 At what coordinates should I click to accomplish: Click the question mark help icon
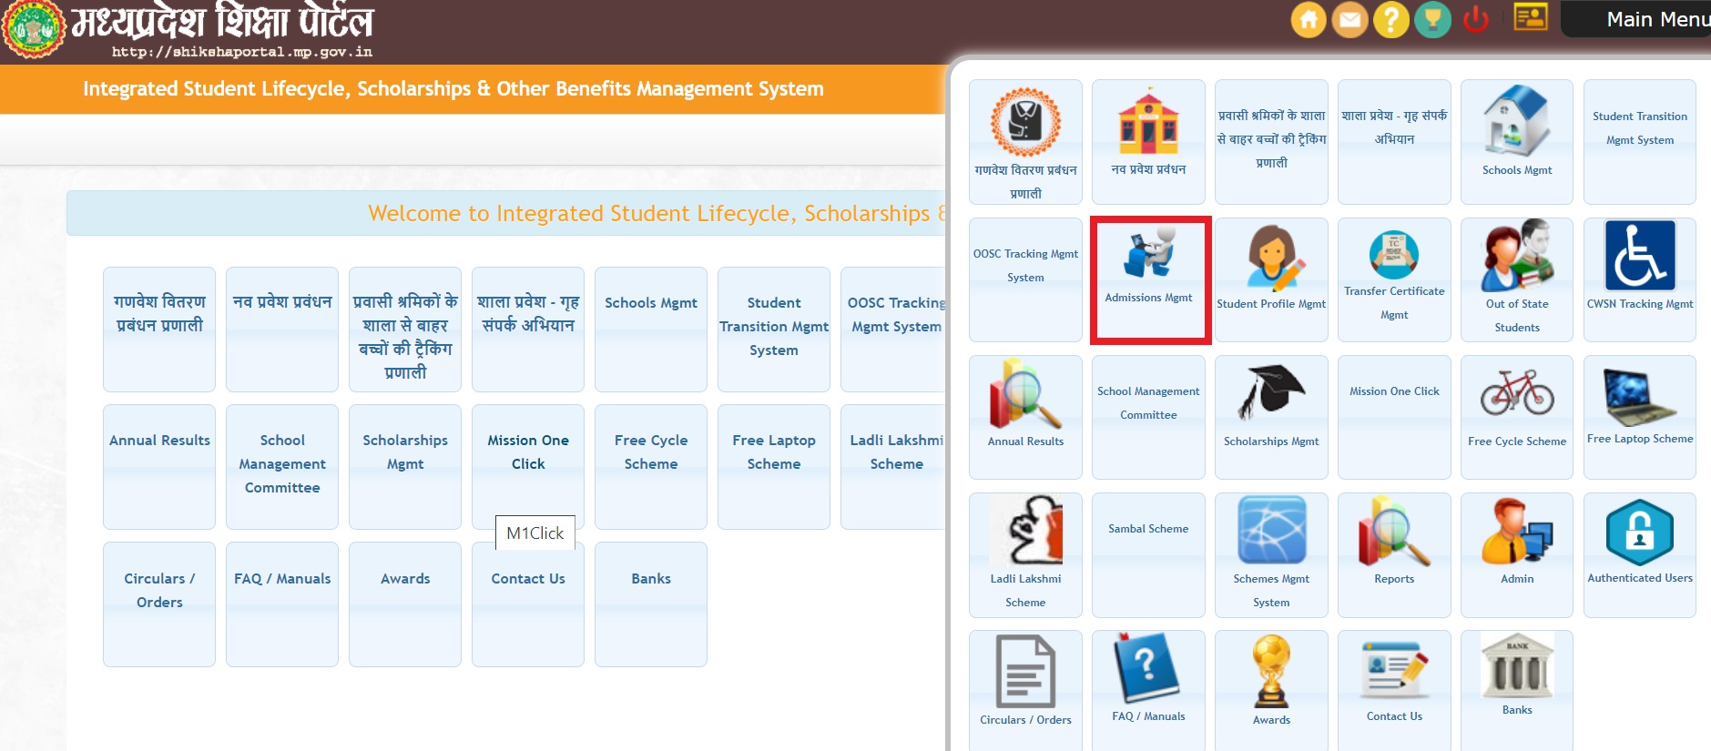tap(1390, 20)
